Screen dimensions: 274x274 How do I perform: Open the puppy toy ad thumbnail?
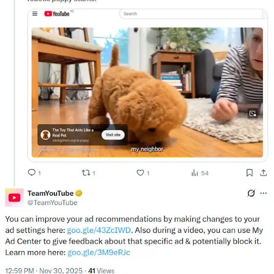46,135
